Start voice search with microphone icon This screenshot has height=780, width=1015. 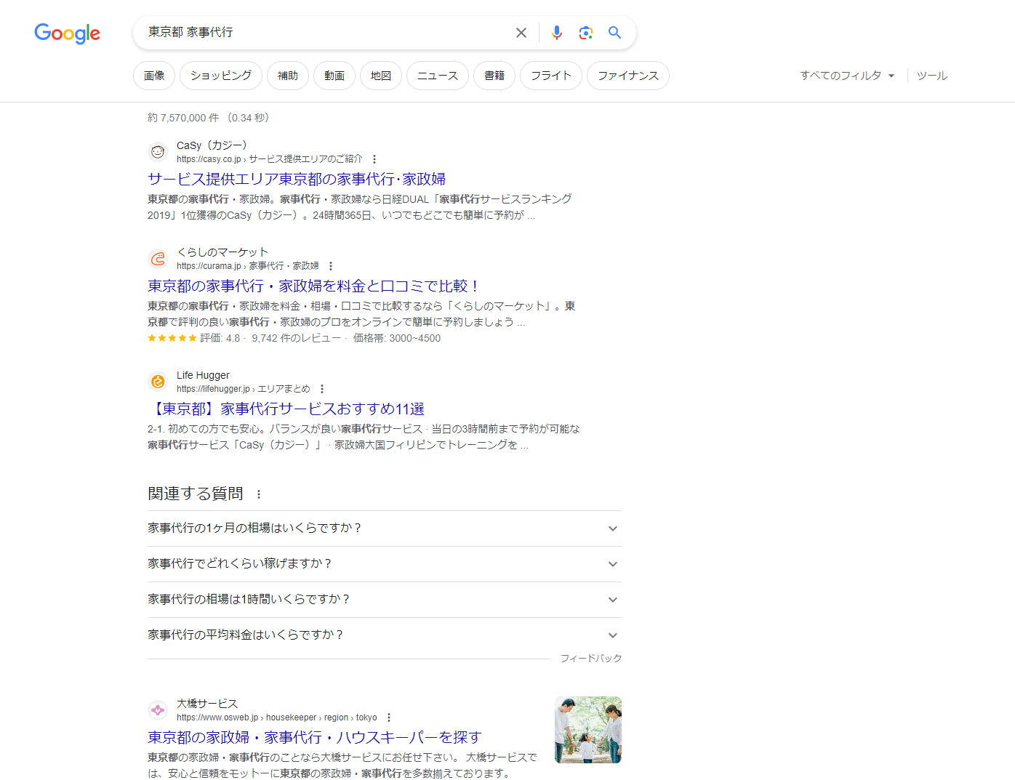[556, 33]
